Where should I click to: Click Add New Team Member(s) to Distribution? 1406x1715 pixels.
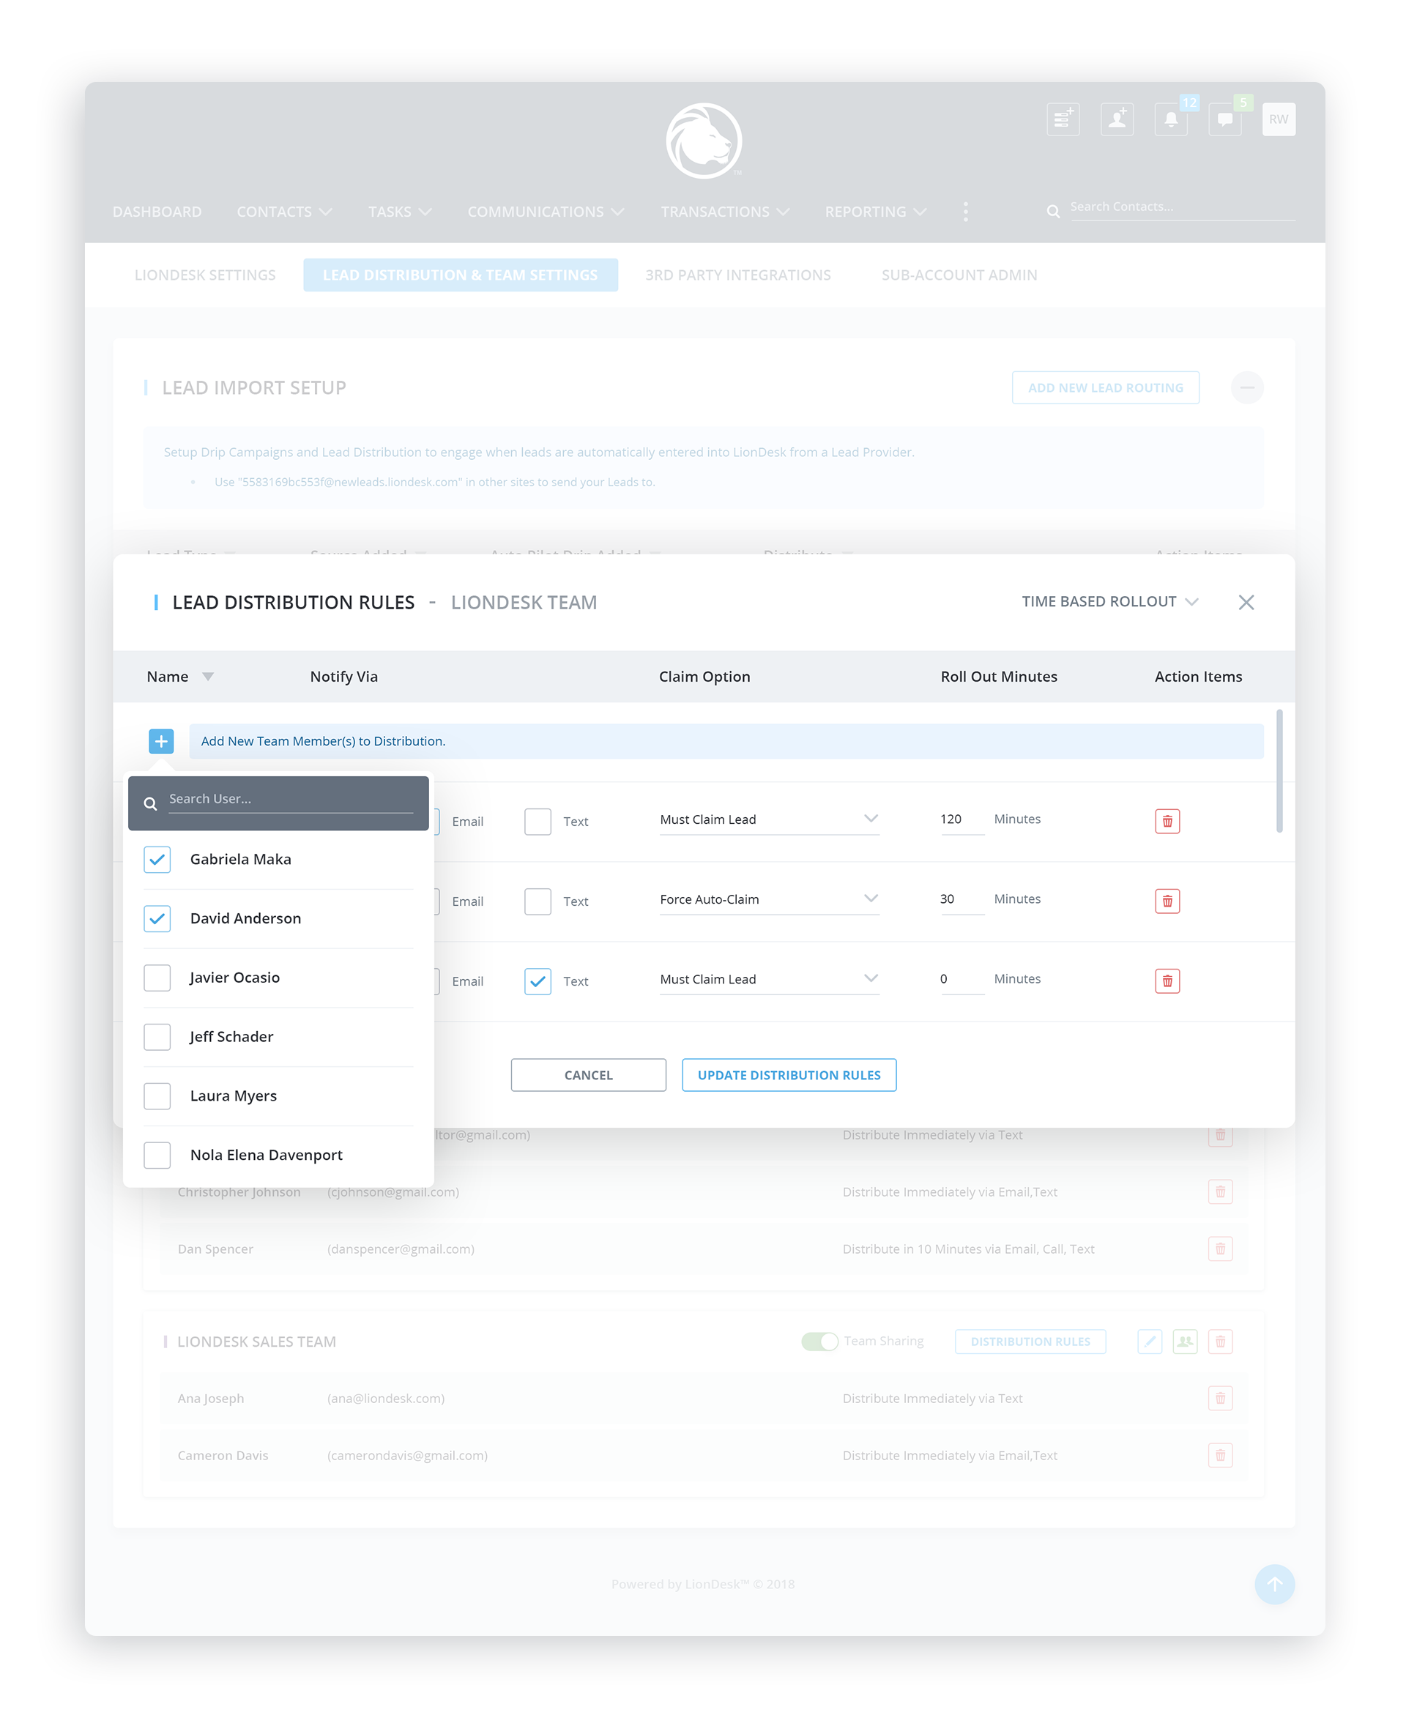click(726, 741)
